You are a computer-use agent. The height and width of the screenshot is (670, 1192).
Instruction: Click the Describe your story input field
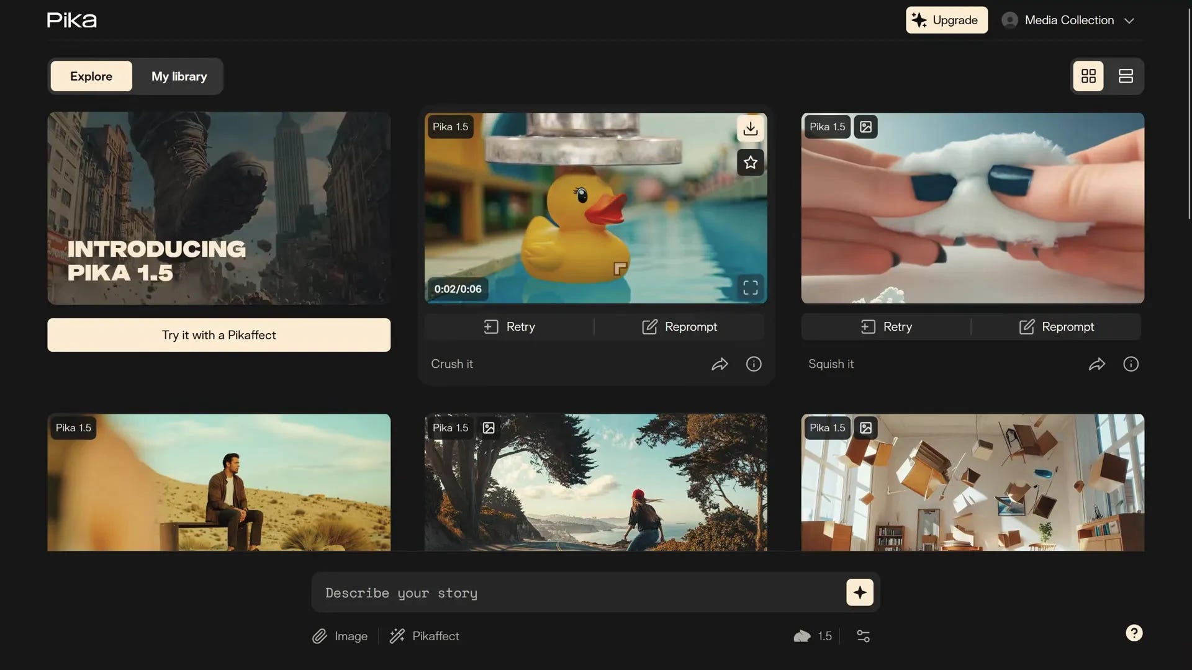pos(559,592)
